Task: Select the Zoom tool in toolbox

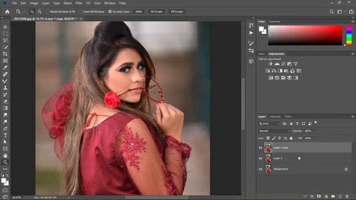Action: click(x=5, y=162)
